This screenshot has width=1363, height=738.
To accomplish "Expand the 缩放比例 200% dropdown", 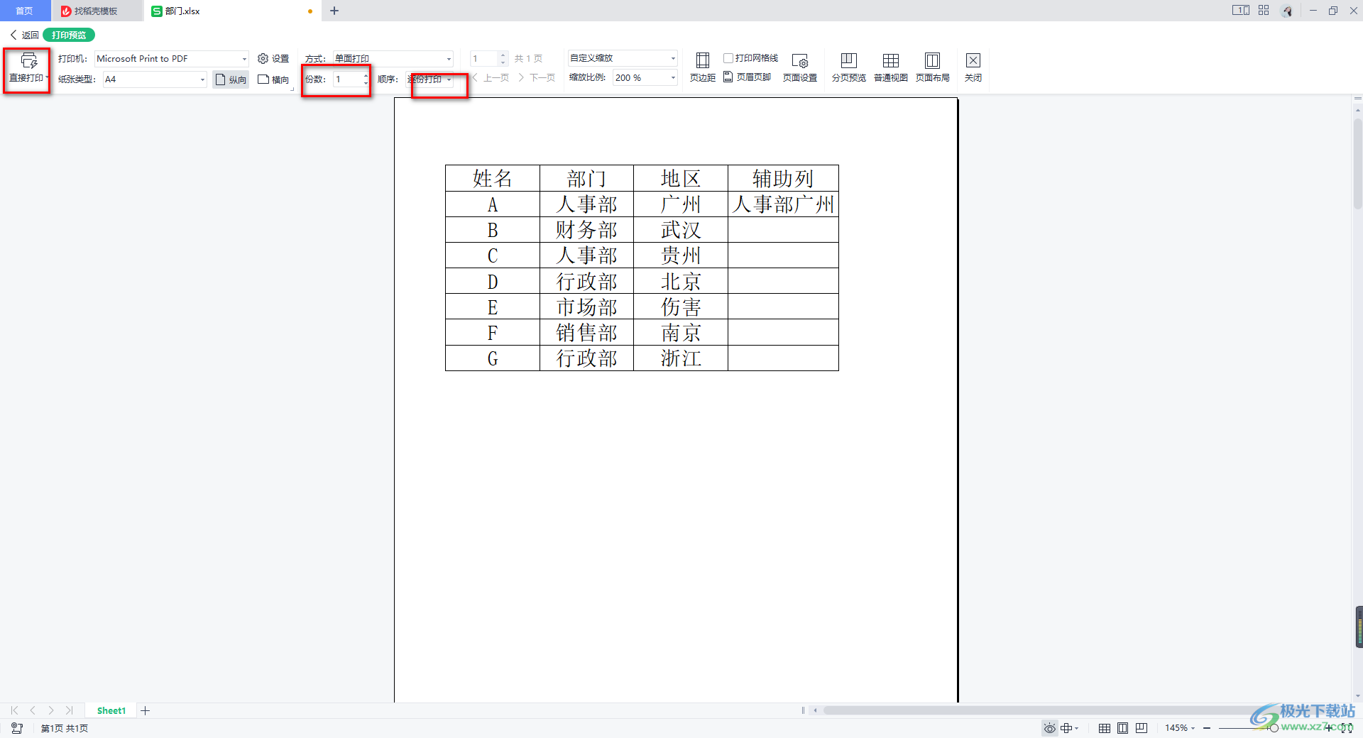I will (673, 78).
